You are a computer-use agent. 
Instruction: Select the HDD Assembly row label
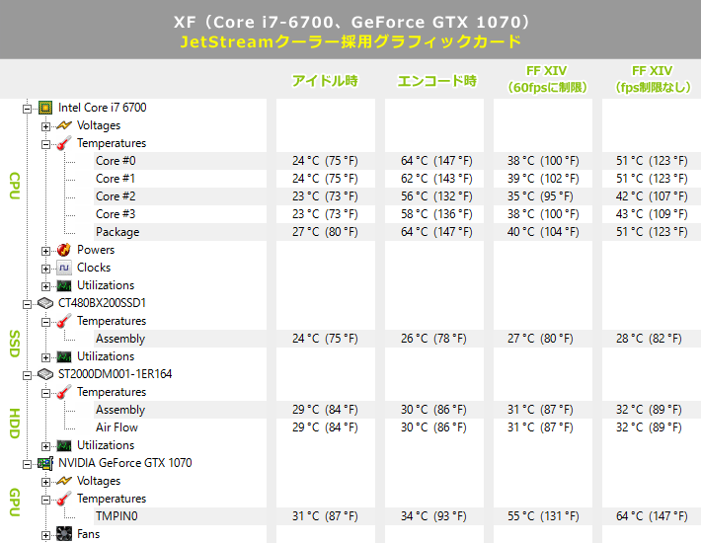tap(120, 410)
